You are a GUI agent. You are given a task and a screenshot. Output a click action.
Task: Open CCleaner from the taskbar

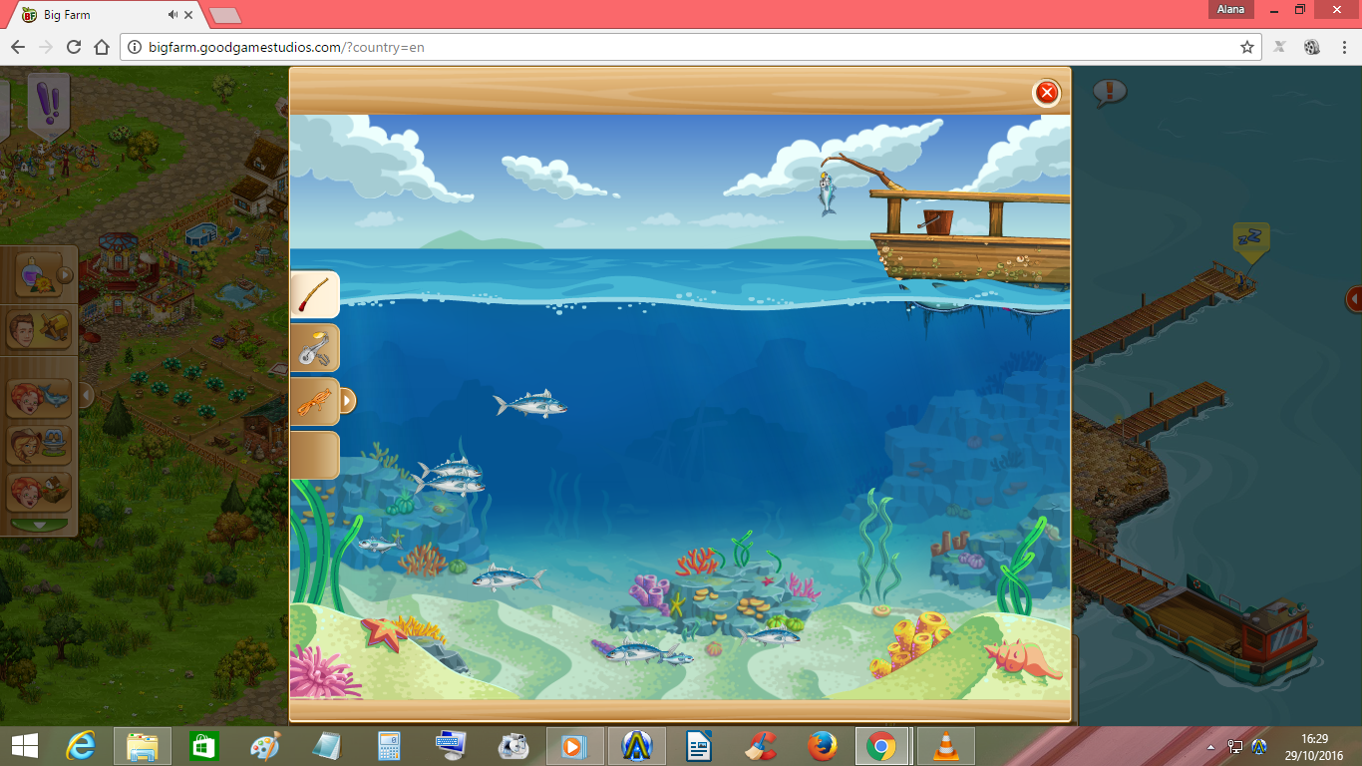[x=763, y=746]
